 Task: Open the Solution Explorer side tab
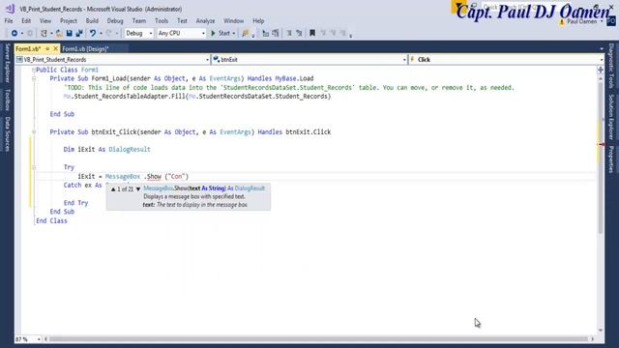pyautogui.click(x=611, y=117)
